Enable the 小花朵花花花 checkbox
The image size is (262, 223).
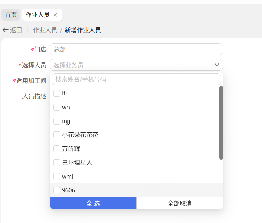(x=57, y=135)
